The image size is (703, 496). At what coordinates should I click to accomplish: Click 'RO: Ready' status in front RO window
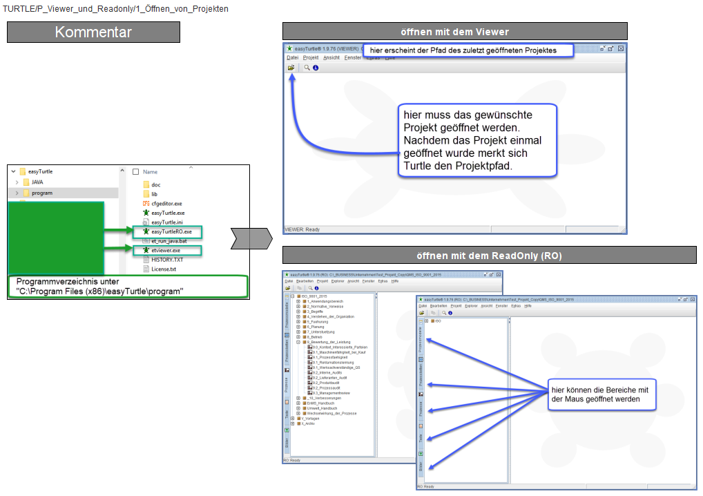(x=426, y=486)
